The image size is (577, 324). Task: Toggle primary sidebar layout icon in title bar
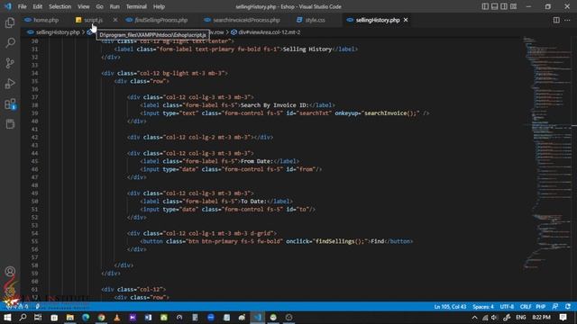[x=485, y=6]
